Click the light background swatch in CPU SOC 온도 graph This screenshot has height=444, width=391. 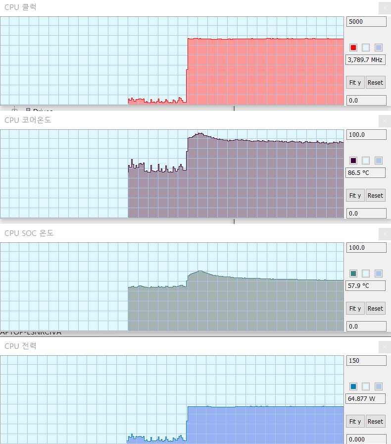366,274
